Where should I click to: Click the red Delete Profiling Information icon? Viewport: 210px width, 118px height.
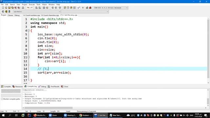90,8
